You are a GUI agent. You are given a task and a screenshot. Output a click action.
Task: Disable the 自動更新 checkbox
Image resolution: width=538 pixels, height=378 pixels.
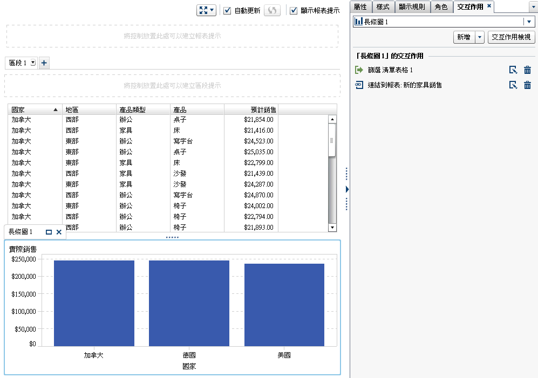228,9
